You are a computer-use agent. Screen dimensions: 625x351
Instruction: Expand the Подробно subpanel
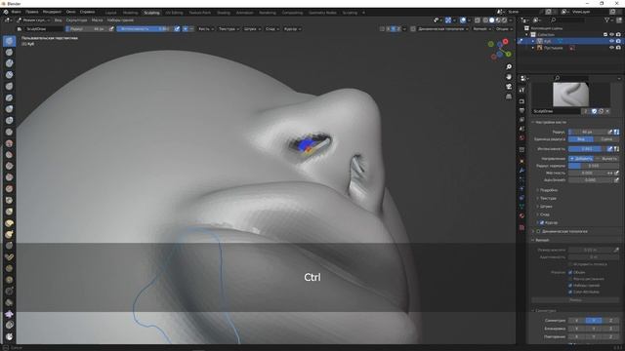click(x=549, y=190)
